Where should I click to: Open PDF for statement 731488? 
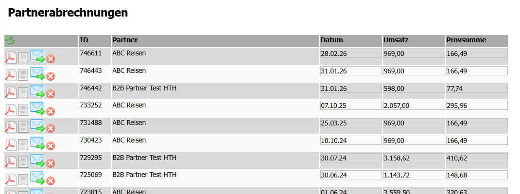pos(11,127)
